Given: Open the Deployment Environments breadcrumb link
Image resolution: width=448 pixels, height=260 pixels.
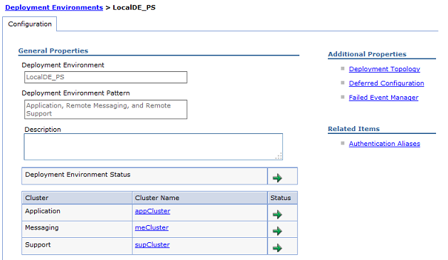Looking at the screenshot, I should [x=54, y=7].
